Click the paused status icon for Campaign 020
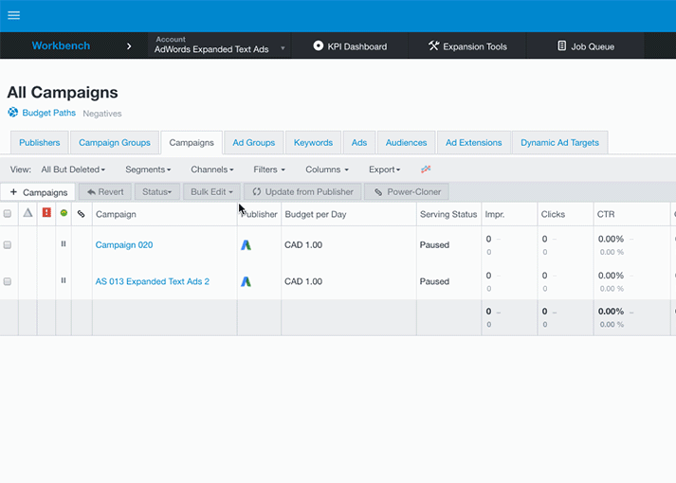Screen dimensions: 676x483 pos(64,244)
